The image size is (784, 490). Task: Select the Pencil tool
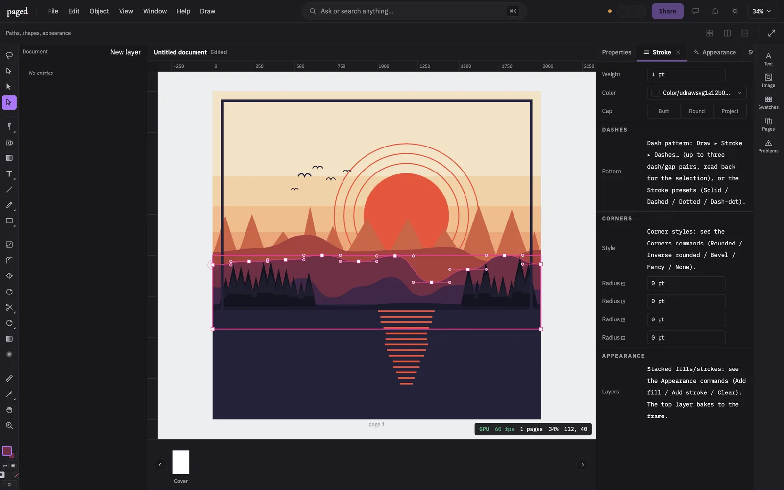tap(9, 205)
